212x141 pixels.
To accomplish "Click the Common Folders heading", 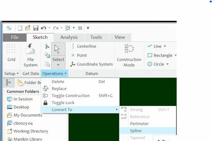I will 23,91.
